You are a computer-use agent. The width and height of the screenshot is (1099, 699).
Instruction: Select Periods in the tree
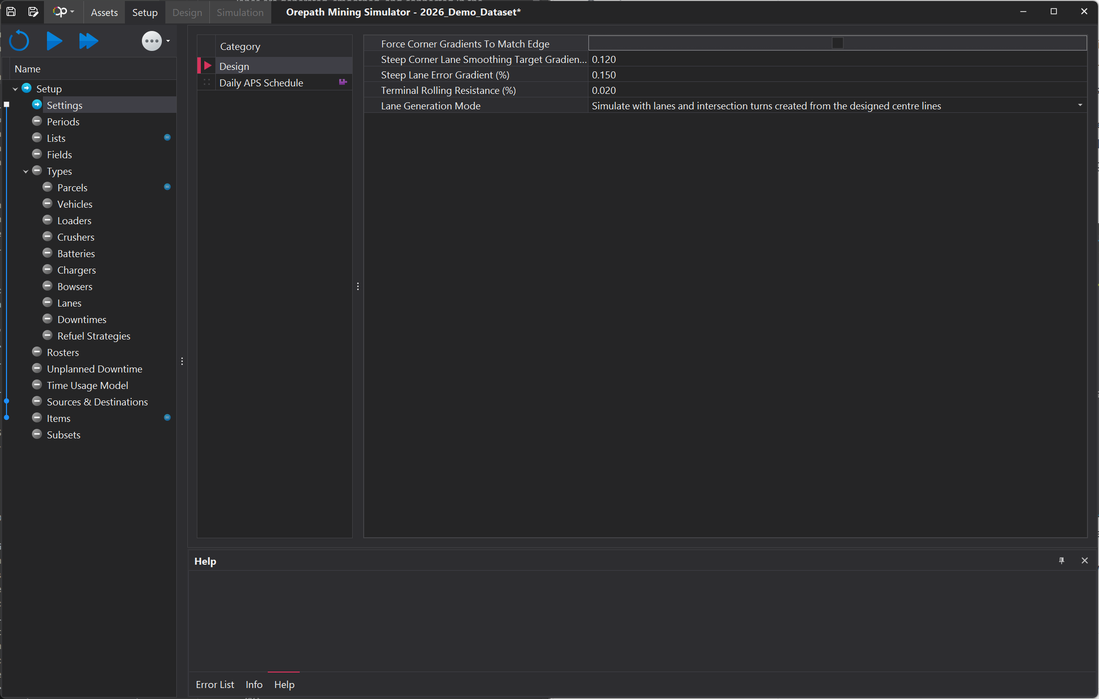[63, 122]
